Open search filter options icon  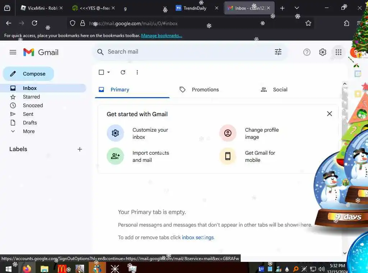coord(278,52)
